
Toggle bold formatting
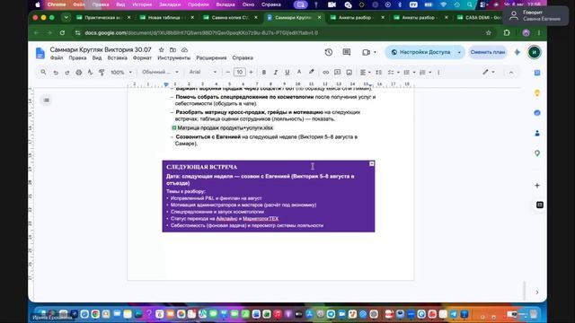point(263,73)
